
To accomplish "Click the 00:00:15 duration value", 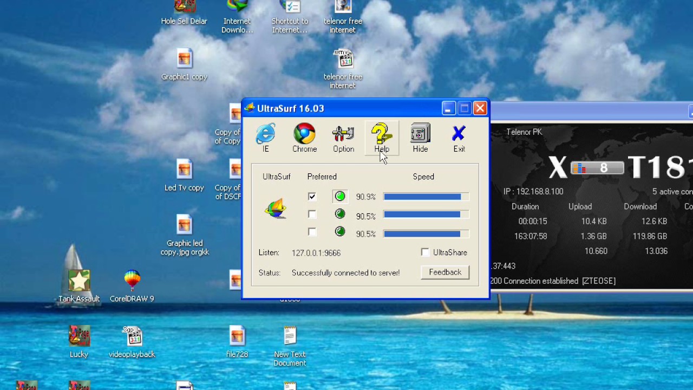I will (533, 221).
